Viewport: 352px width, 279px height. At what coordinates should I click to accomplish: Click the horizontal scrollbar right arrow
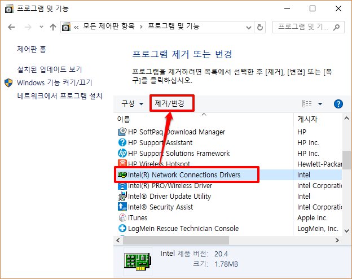(x=337, y=241)
